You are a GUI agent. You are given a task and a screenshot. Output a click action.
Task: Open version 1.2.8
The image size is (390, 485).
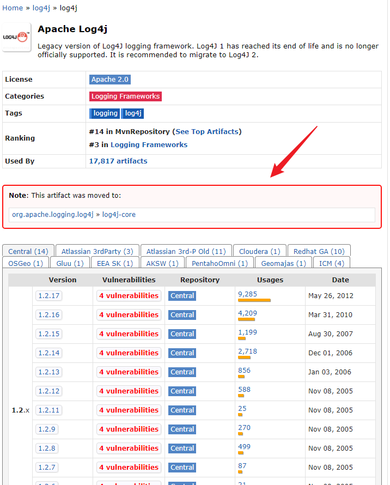47,448
